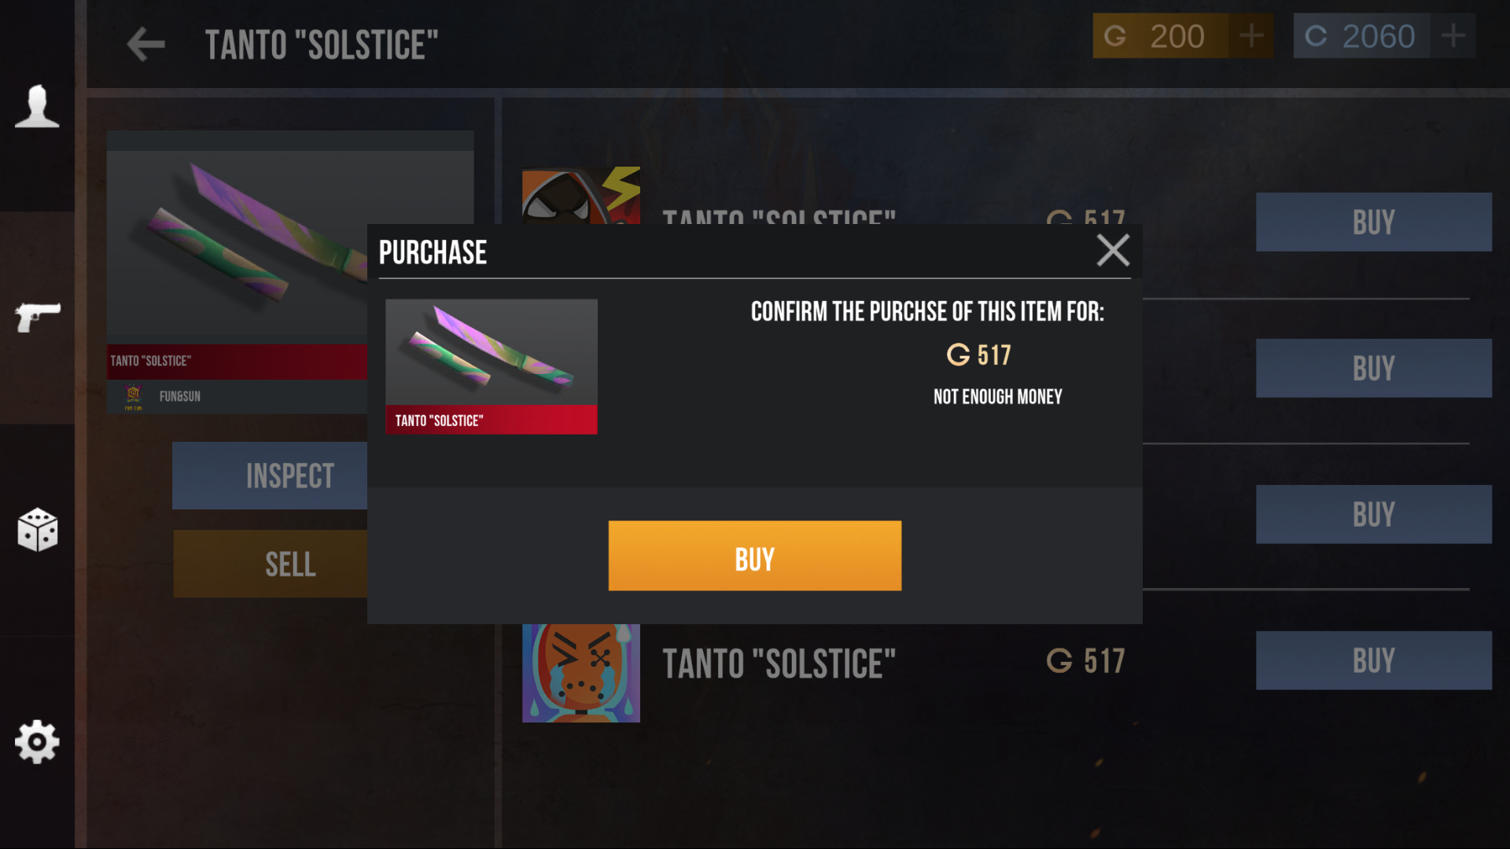Screen dimensions: 1510x849
Task: Buy the second listing in the market
Action: [x=1373, y=368]
